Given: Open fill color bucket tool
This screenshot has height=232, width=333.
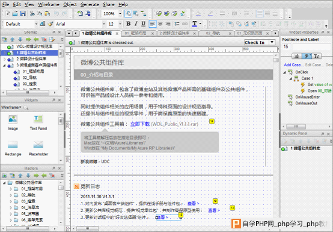Looking at the screenshot, I should [198, 14].
